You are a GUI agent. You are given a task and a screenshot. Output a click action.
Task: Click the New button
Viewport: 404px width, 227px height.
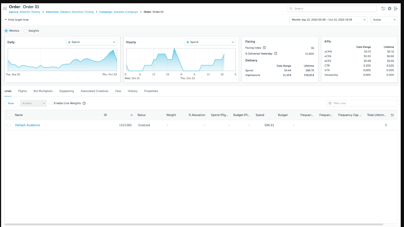coord(11,103)
